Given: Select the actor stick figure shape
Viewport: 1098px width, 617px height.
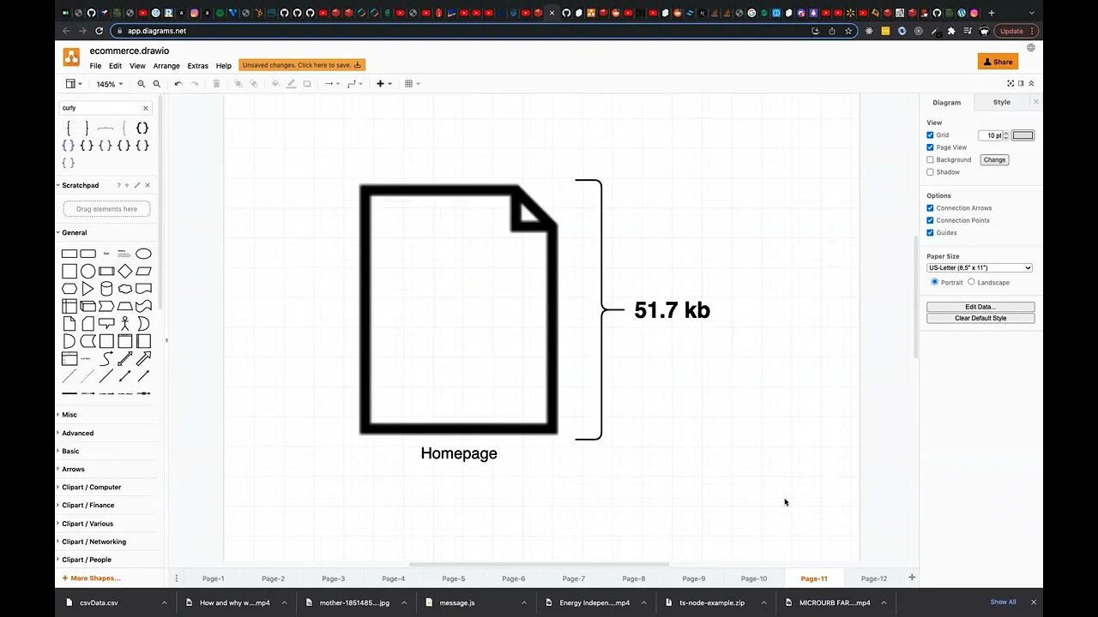Looking at the screenshot, I should 125,324.
